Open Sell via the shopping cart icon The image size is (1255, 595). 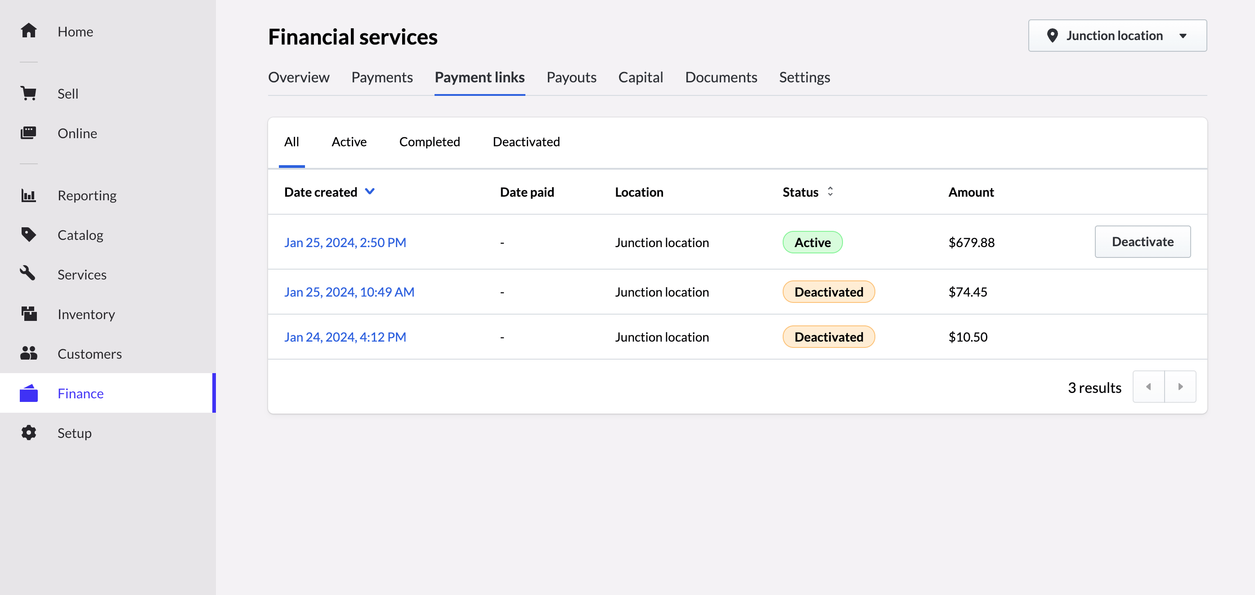click(29, 93)
